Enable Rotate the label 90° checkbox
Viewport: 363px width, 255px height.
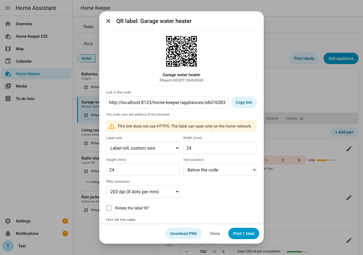tap(109, 208)
